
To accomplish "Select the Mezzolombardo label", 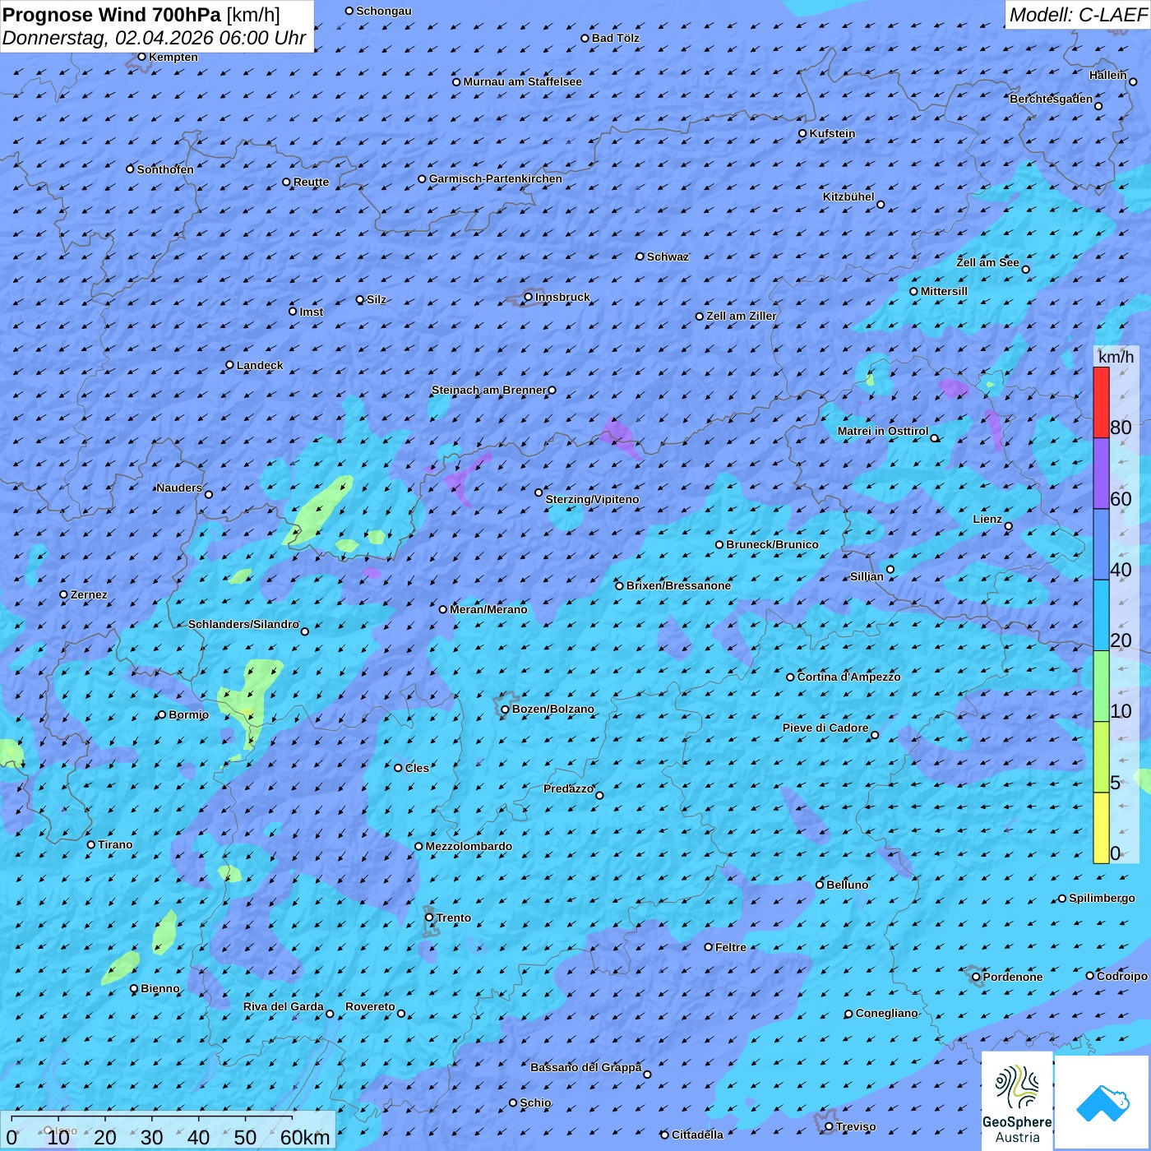I will [x=469, y=846].
